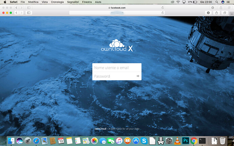Go forward in the facebook.com background window
This screenshot has width=234, height=146.
[x=21, y=7]
